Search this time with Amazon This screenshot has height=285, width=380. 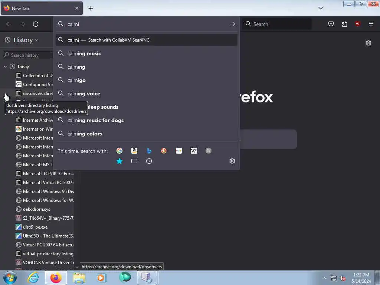[x=134, y=151]
